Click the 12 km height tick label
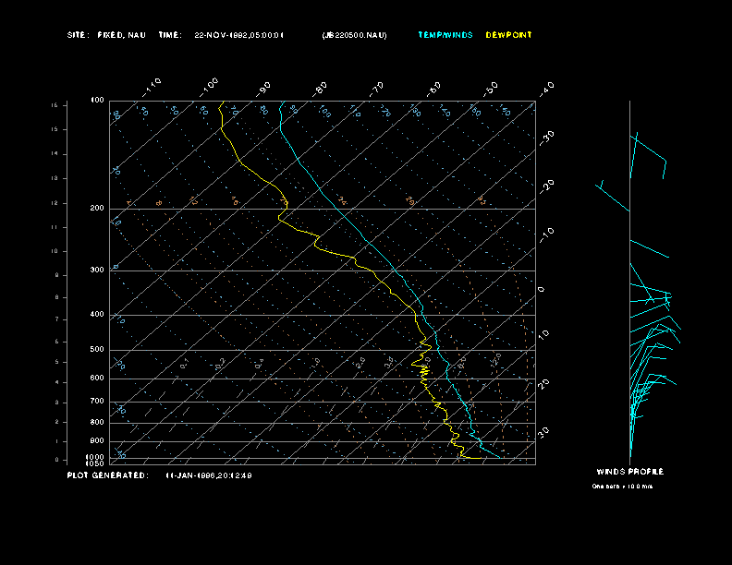This screenshot has width=732, height=565. coord(55,202)
